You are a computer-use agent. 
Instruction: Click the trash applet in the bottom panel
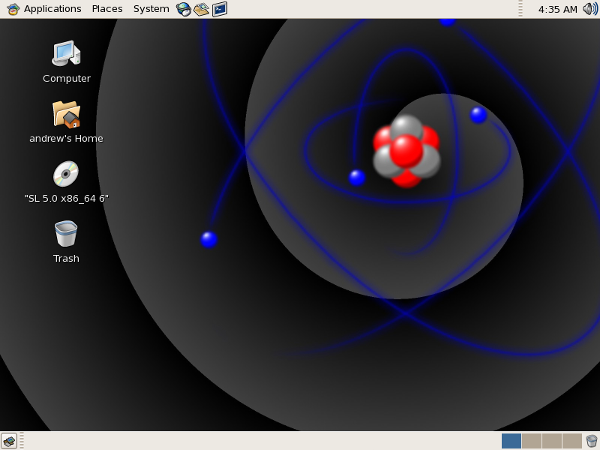tap(592, 441)
